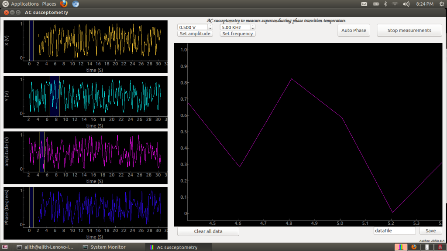Select the blue region marker in Phase plot
The width and height of the screenshot is (447, 251).
[x=31, y=207]
